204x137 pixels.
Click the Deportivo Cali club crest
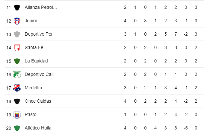(17, 75)
